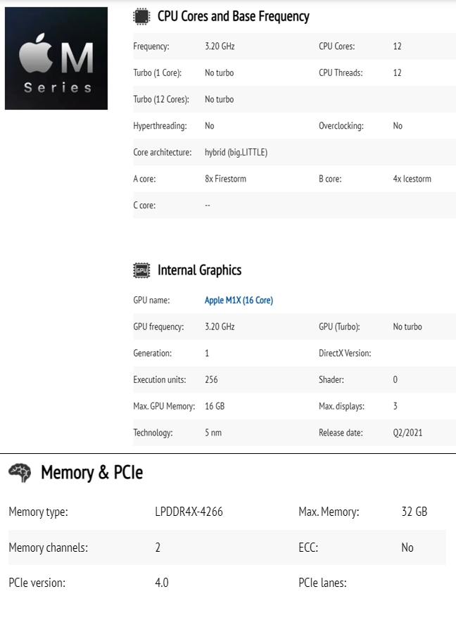The width and height of the screenshot is (456, 620).
Task: Click the 5 nm Technology value
Action: [x=213, y=433]
